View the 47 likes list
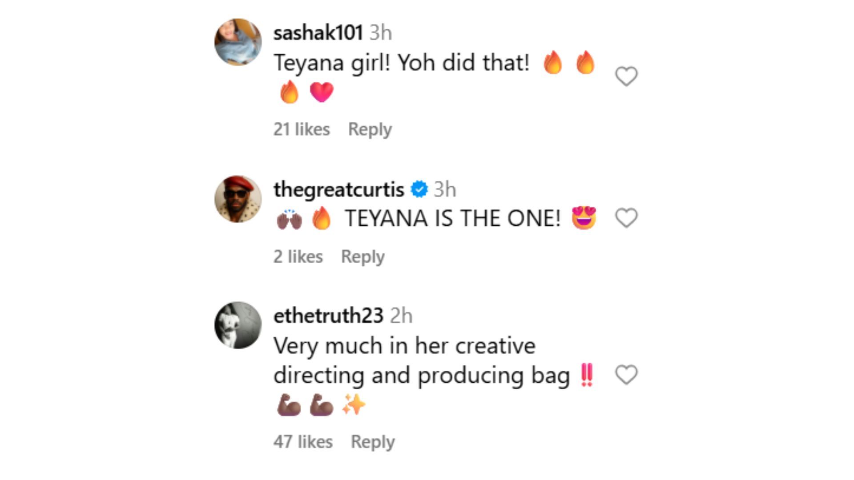 (x=303, y=442)
